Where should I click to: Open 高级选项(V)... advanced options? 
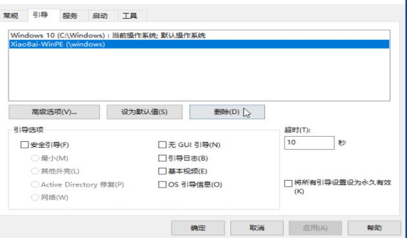click(x=54, y=112)
